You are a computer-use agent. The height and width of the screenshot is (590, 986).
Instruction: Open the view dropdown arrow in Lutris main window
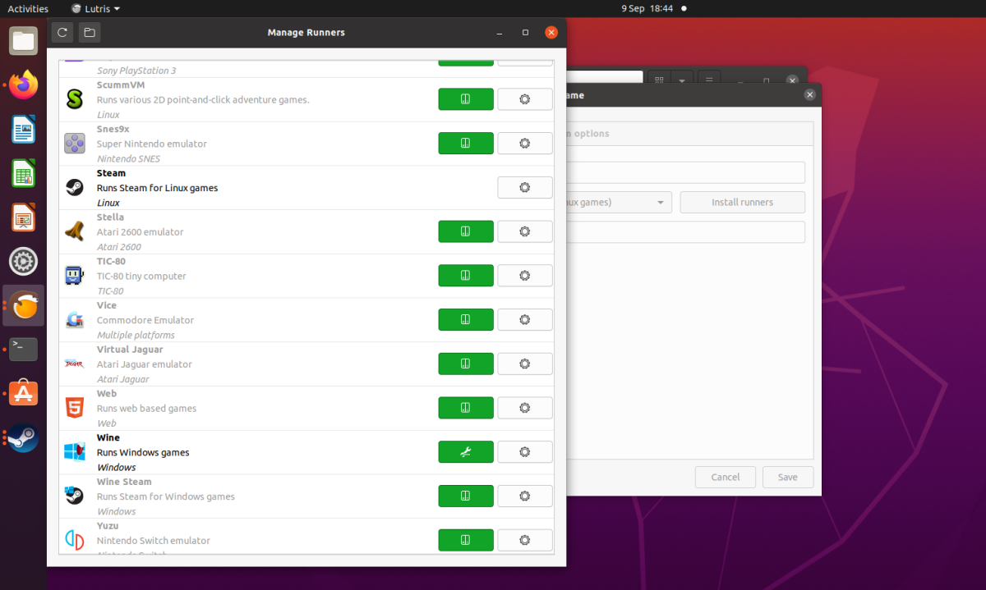682,80
